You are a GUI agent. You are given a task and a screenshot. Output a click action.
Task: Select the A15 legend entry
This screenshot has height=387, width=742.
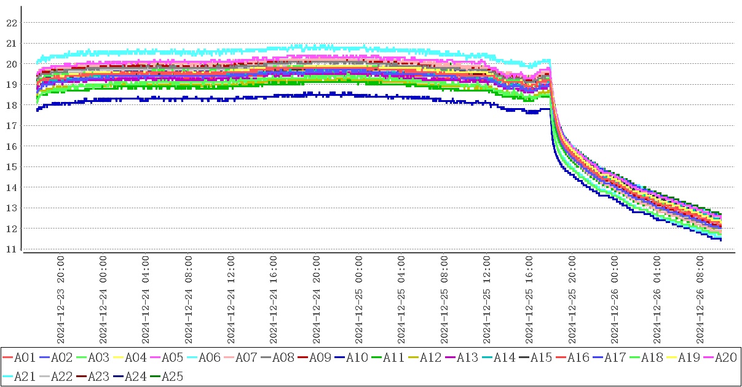click(542, 358)
